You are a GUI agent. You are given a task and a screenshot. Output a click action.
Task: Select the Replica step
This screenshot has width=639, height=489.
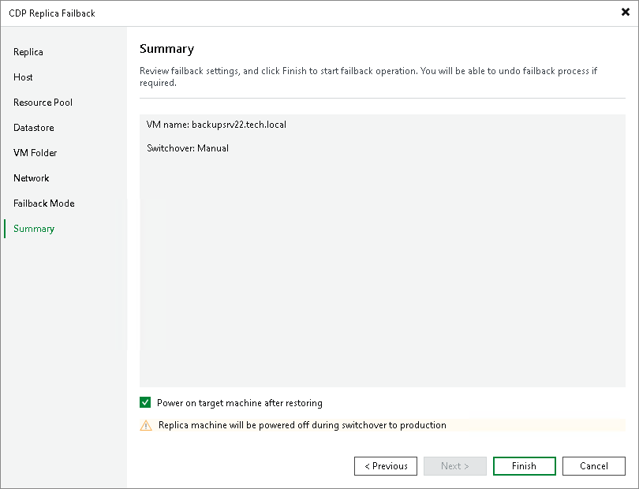(28, 52)
